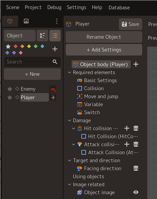Toggle the list view icon button
The image size is (157, 199).
pos(55,35)
